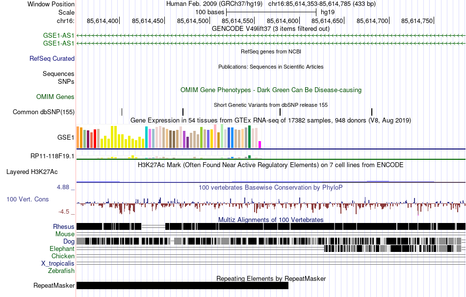
Task: Click Short Genetic Variants from dbSNP title
Action: (x=271, y=105)
